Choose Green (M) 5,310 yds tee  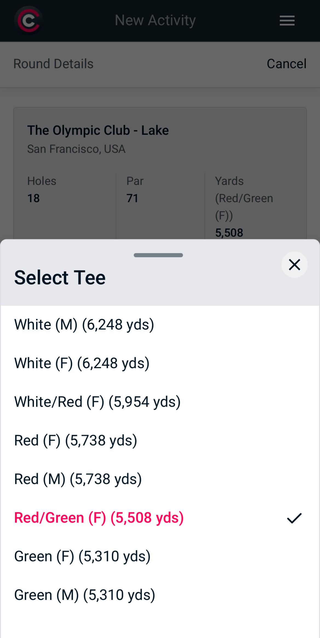tap(85, 595)
